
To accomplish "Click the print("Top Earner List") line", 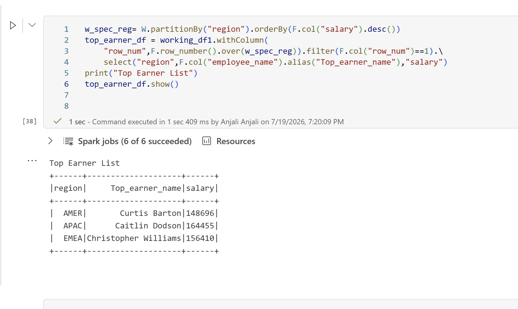I will 141,73.
